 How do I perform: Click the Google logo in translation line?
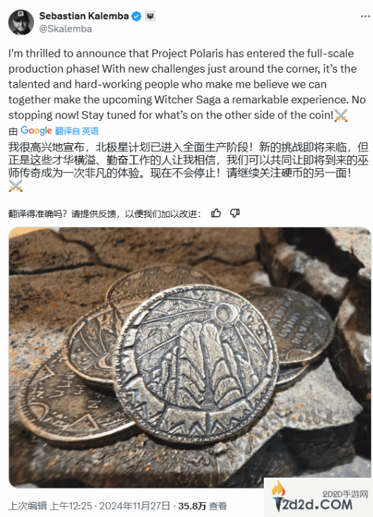tap(36, 130)
